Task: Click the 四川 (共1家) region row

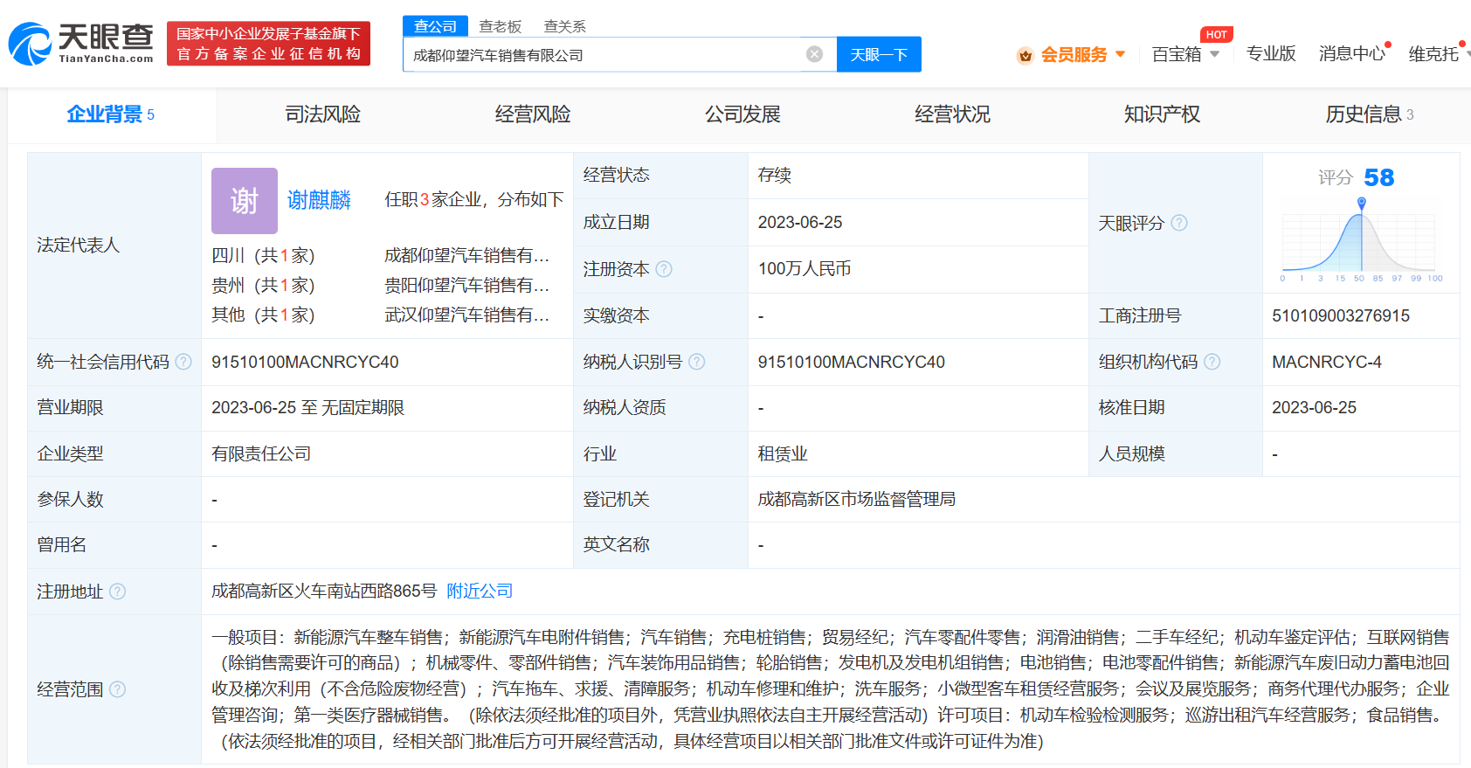Action: (x=263, y=255)
